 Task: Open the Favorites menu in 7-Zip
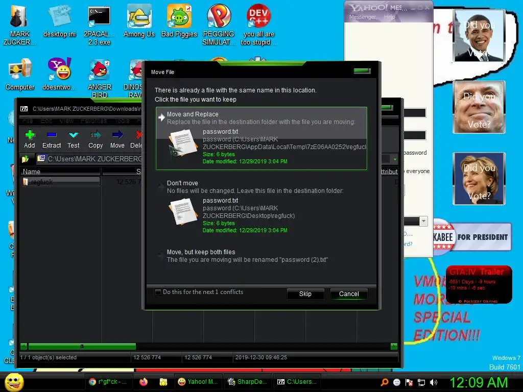(x=93, y=120)
